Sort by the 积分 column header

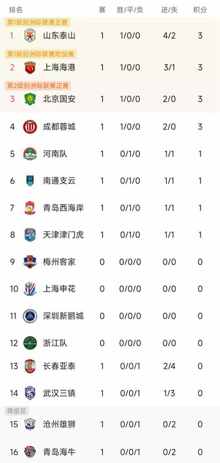tap(200, 10)
